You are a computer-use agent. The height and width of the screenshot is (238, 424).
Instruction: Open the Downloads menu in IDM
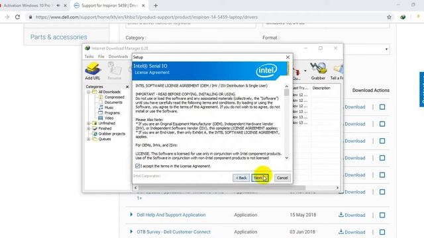coord(118,56)
